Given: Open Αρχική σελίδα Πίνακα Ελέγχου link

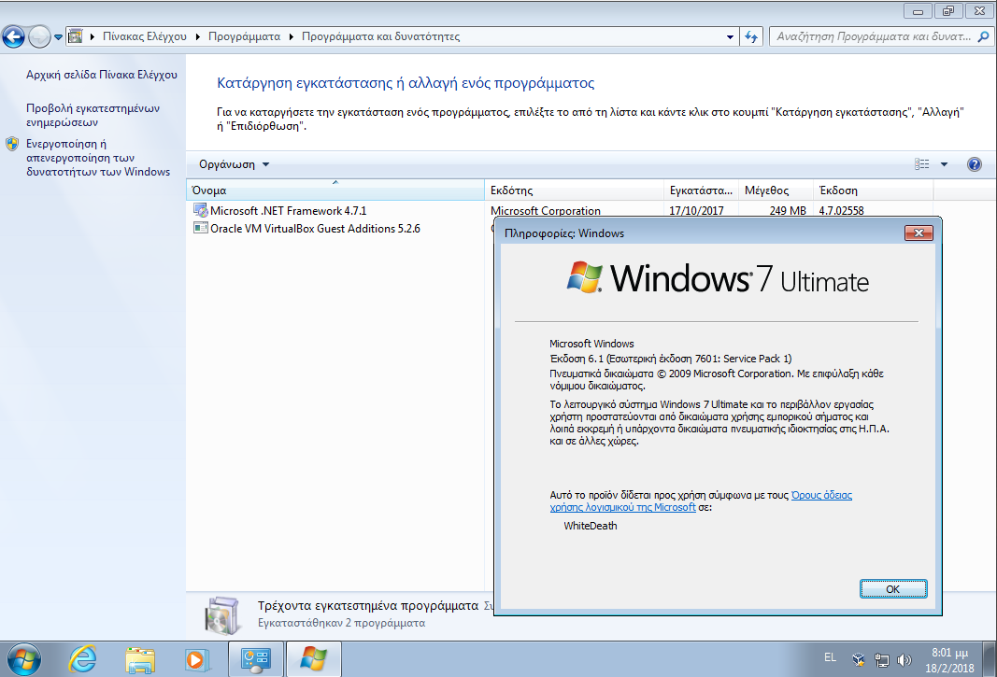Looking at the screenshot, I should coord(102,75).
